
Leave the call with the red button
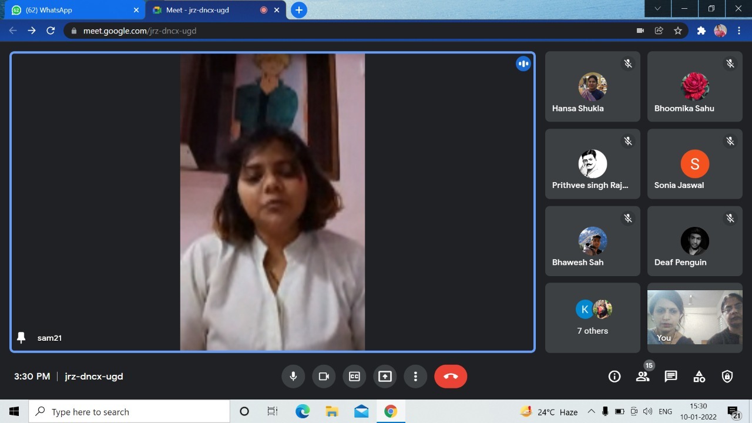[x=451, y=377]
